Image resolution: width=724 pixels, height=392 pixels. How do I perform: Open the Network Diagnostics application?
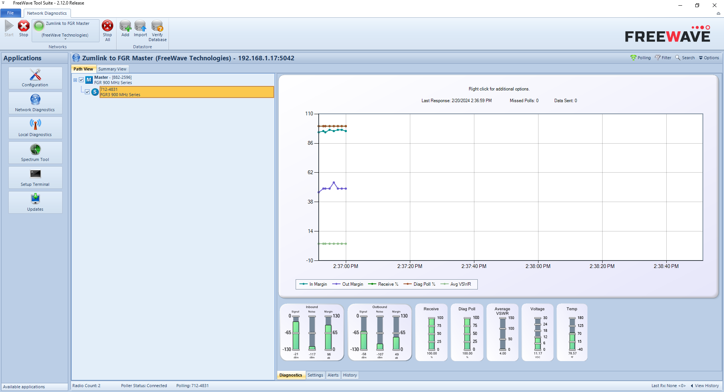pos(35,103)
